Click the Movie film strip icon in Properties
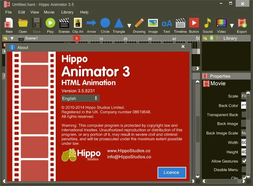This screenshot has height=186, width=253. click(x=206, y=83)
